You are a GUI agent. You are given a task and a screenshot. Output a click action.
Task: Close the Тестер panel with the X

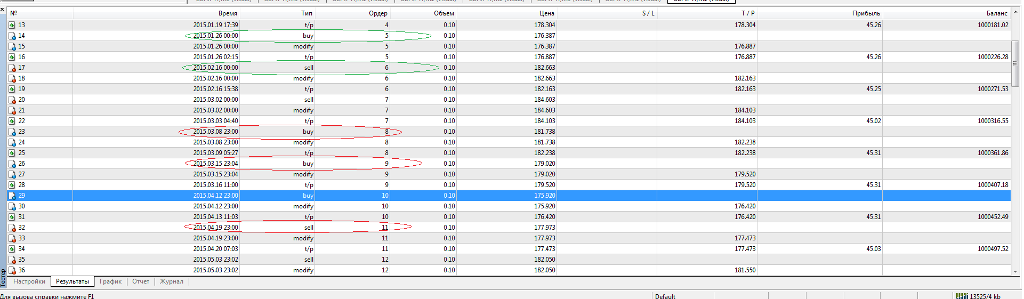coord(3,9)
